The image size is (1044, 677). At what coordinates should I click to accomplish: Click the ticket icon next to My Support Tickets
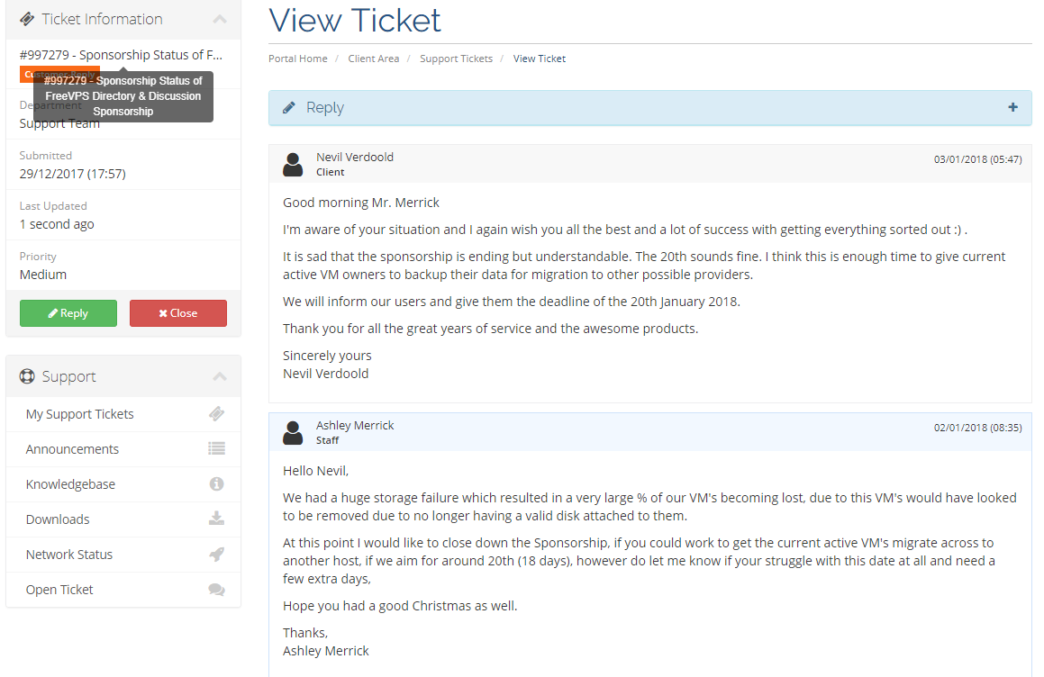[x=216, y=414]
